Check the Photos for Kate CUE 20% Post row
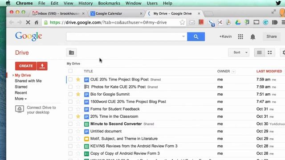The height and width of the screenshot is (160, 285). coord(70,87)
